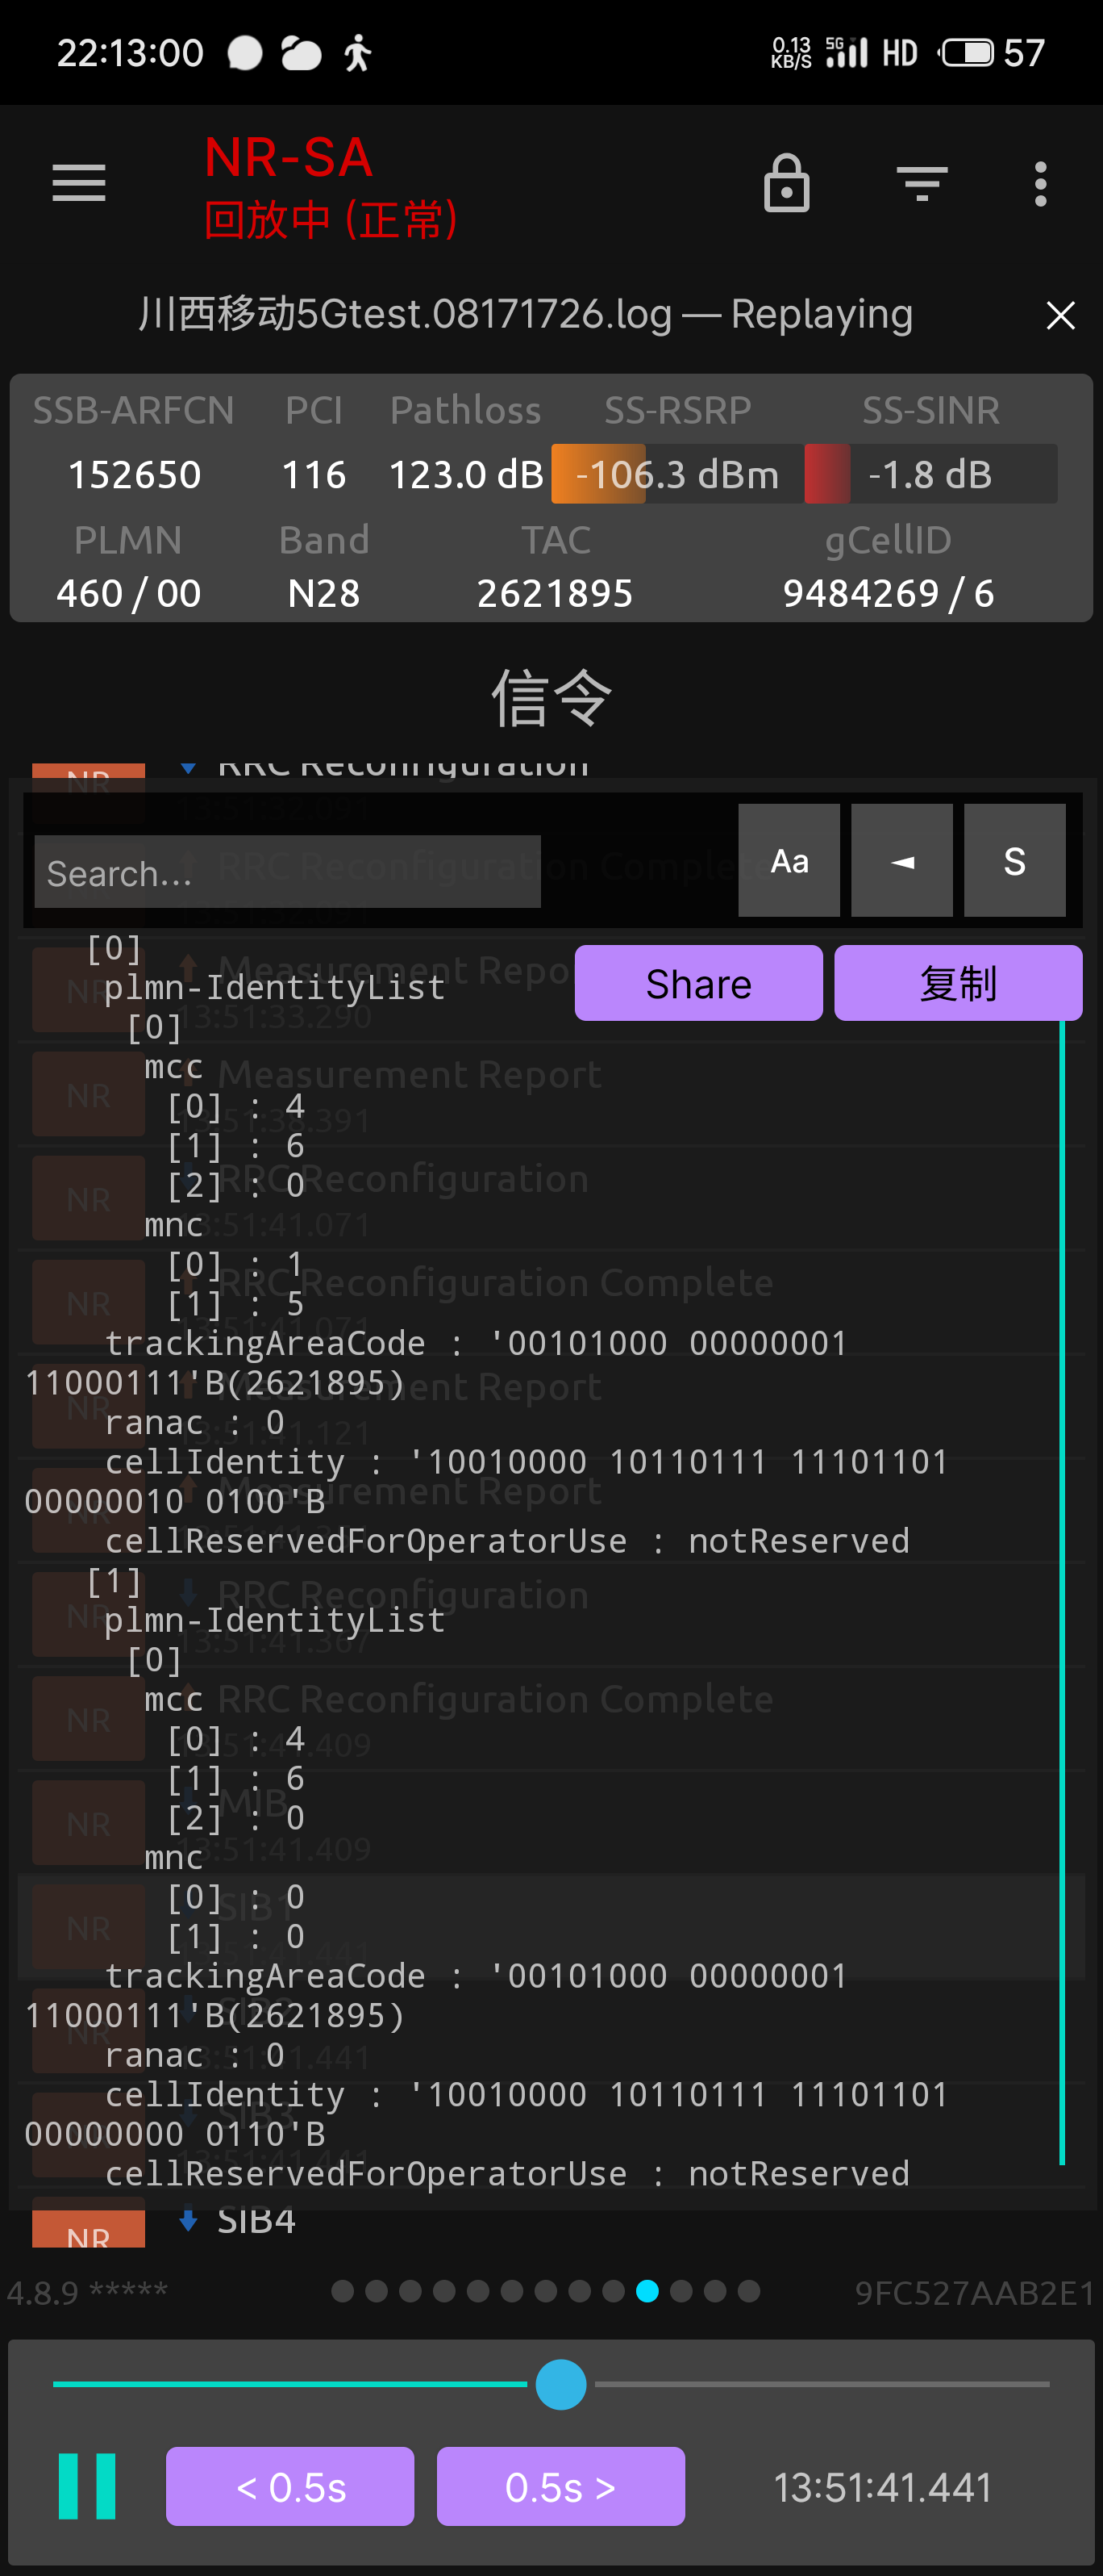
Task: Click the 5G signal strength icon
Action: coord(847,52)
